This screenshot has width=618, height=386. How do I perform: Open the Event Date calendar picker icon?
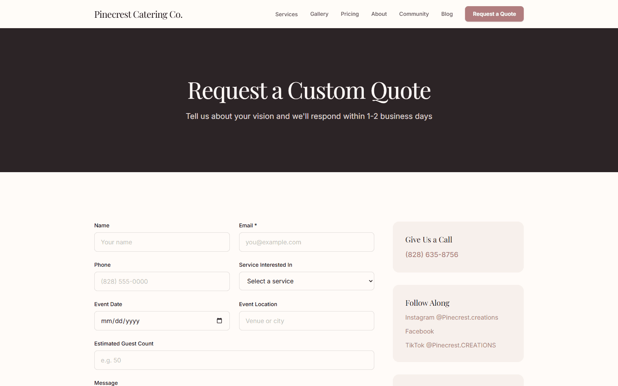pos(219,321)
